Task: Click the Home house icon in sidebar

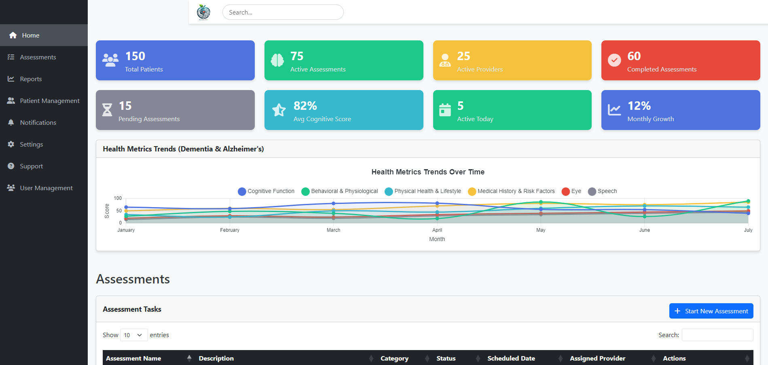Action: tap(13, 35)
